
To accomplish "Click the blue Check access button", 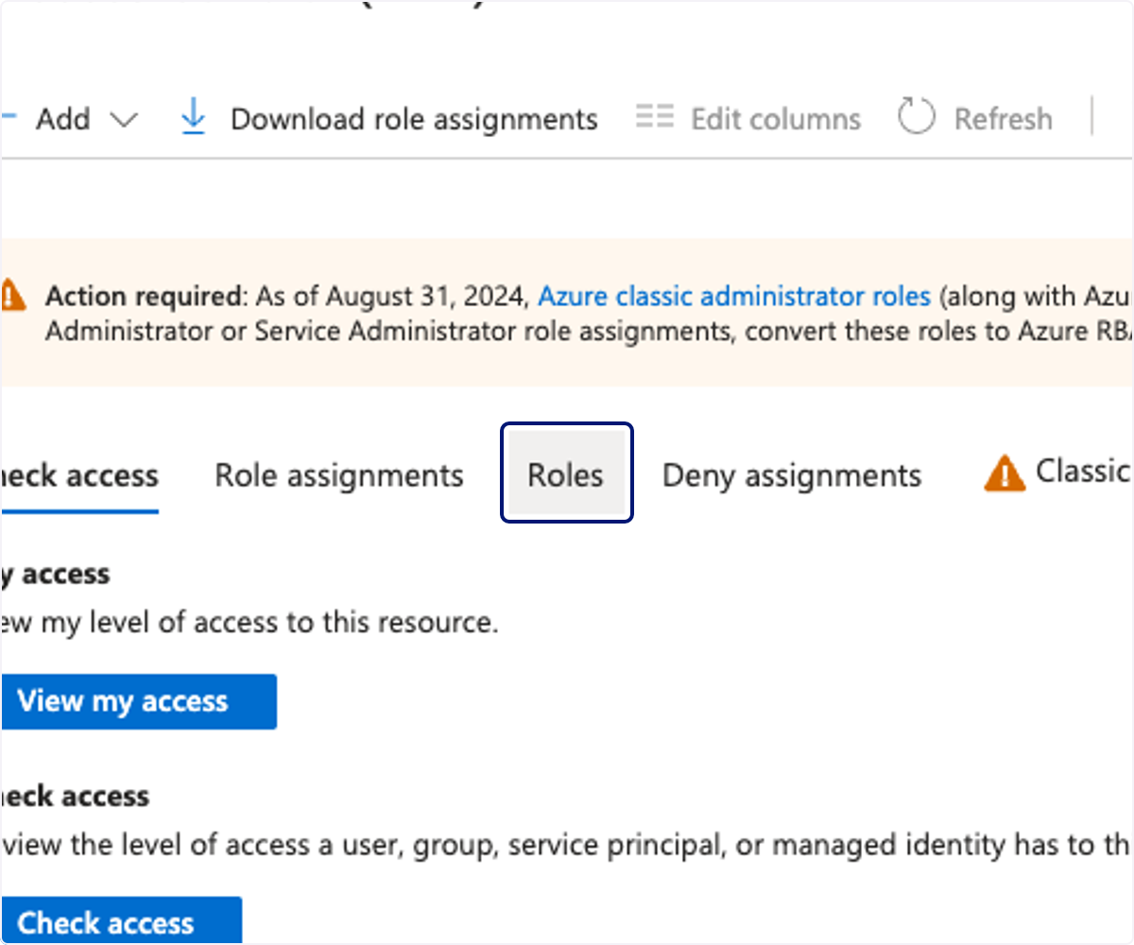I will [x=121, y=920].
